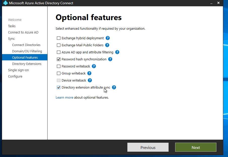
Task: Enable Group writeback checkbox
Action: click(59, 73)
